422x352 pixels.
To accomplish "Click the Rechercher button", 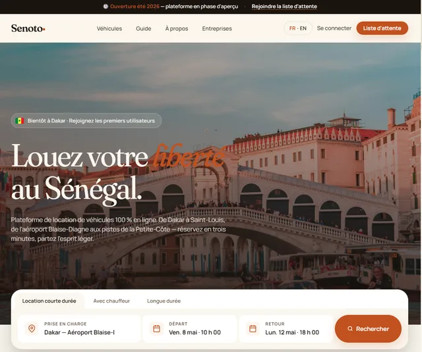I will point(368,328).
